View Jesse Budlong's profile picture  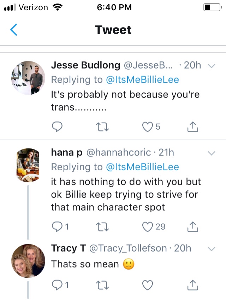click(x=28, y=78)
